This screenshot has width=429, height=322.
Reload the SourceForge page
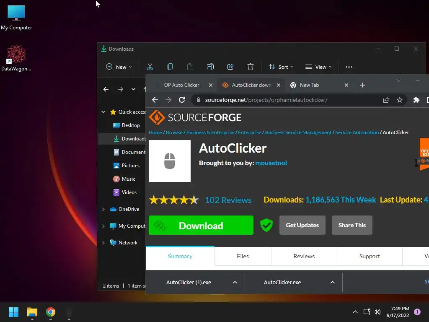[182, 100]
